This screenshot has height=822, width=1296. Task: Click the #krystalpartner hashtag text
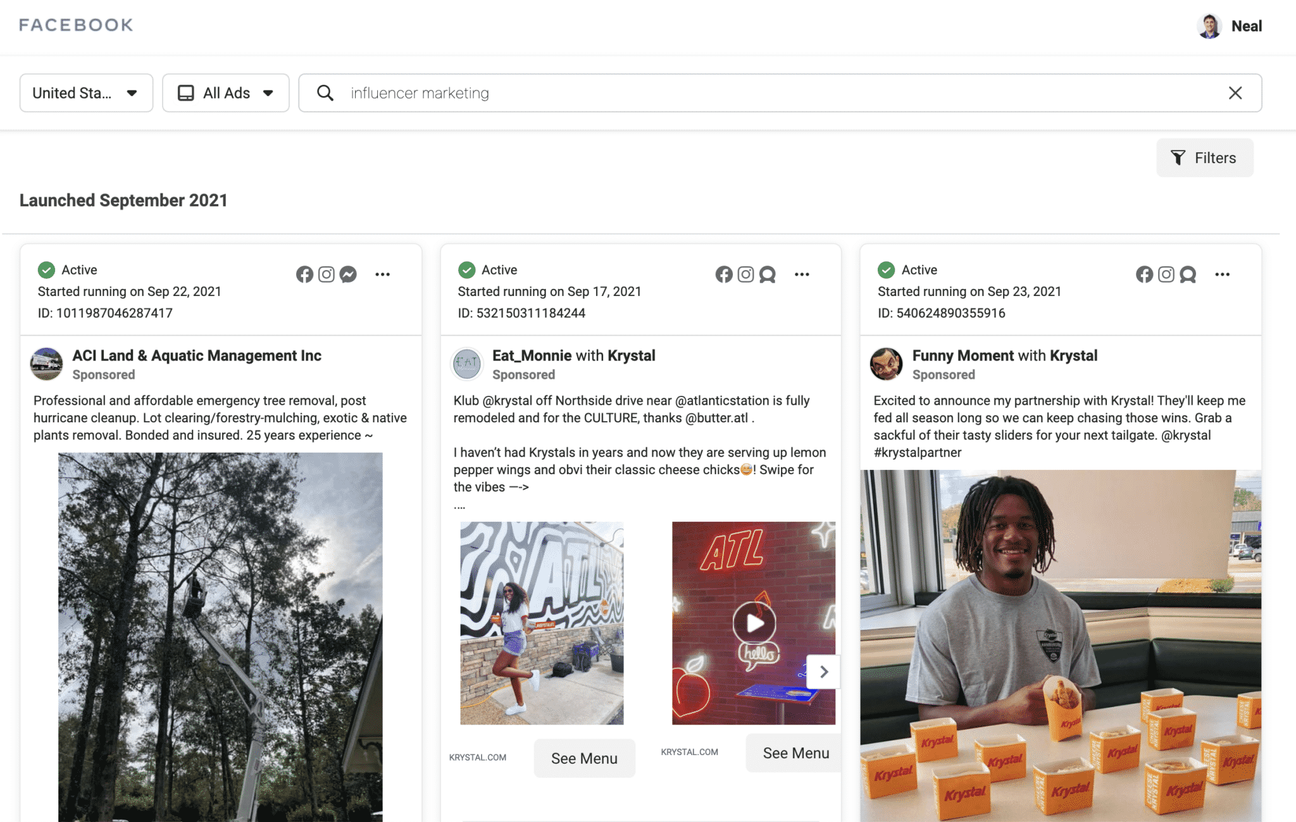click(917, 452)
